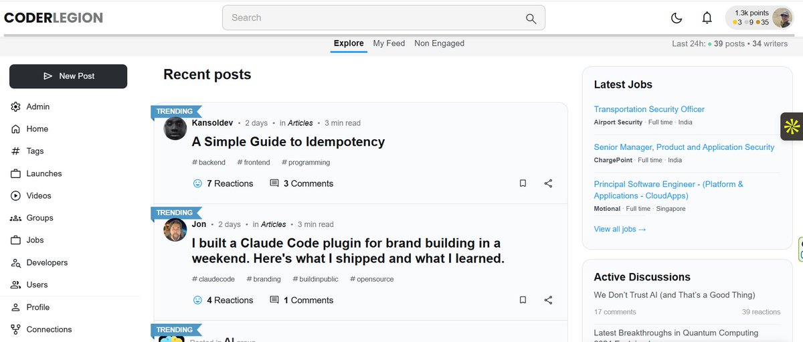The width and height of the screenshot is (803, 342).
Task: Click the search magnifier icon
Action: (x=531, y=18)
